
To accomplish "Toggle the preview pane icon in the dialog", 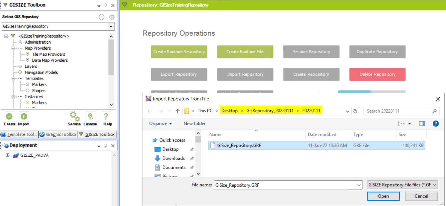I will (422, 123).
